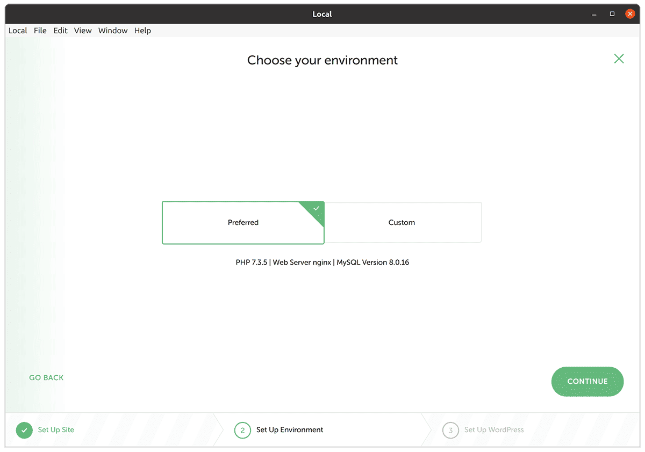Click the step 2 circle icon
This screenshot has width=645, height=452.
[242, 430]
